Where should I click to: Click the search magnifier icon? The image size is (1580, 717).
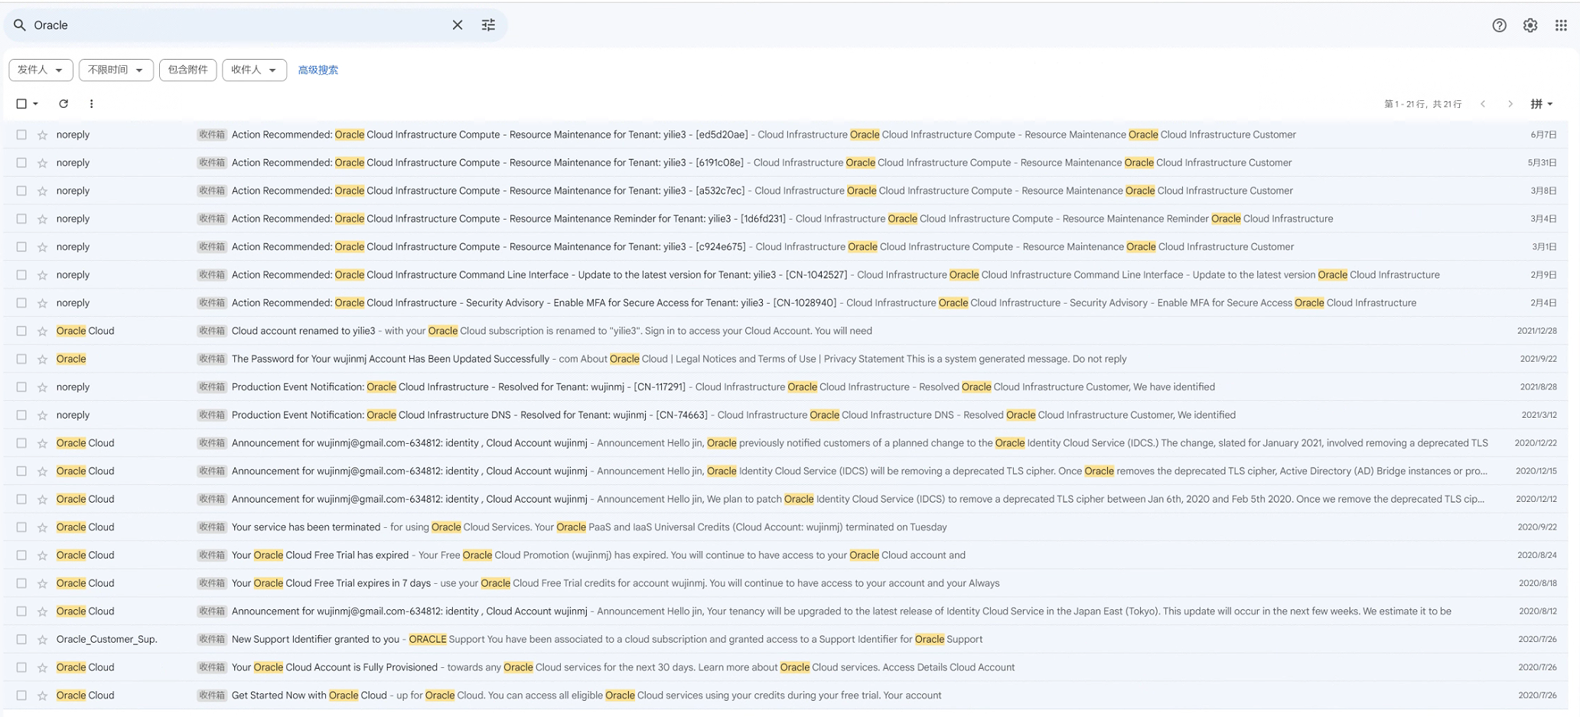(x=20, y=25)
